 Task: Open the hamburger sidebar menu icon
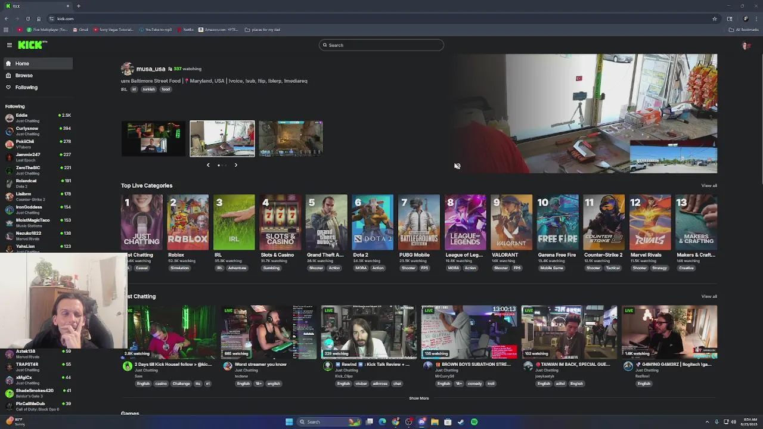[10, 45]
